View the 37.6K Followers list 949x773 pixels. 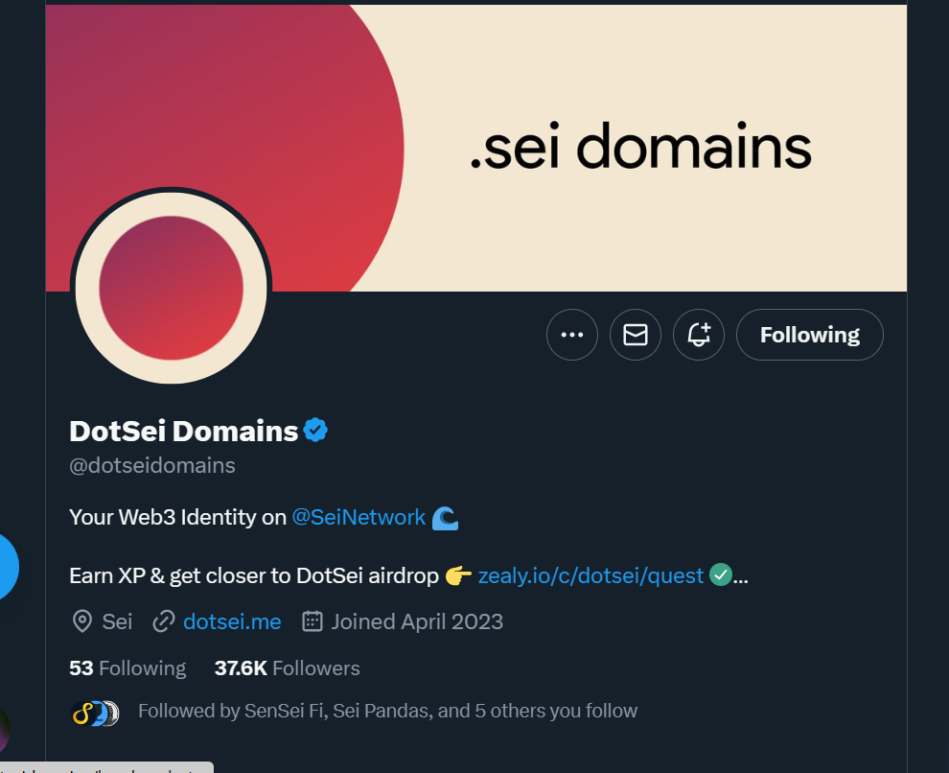coord(287,668)
